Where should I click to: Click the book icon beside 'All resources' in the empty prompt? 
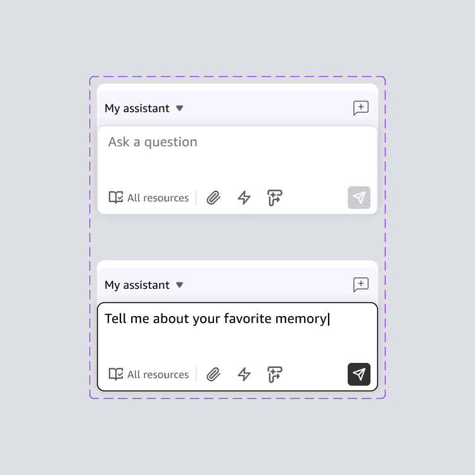116,198
